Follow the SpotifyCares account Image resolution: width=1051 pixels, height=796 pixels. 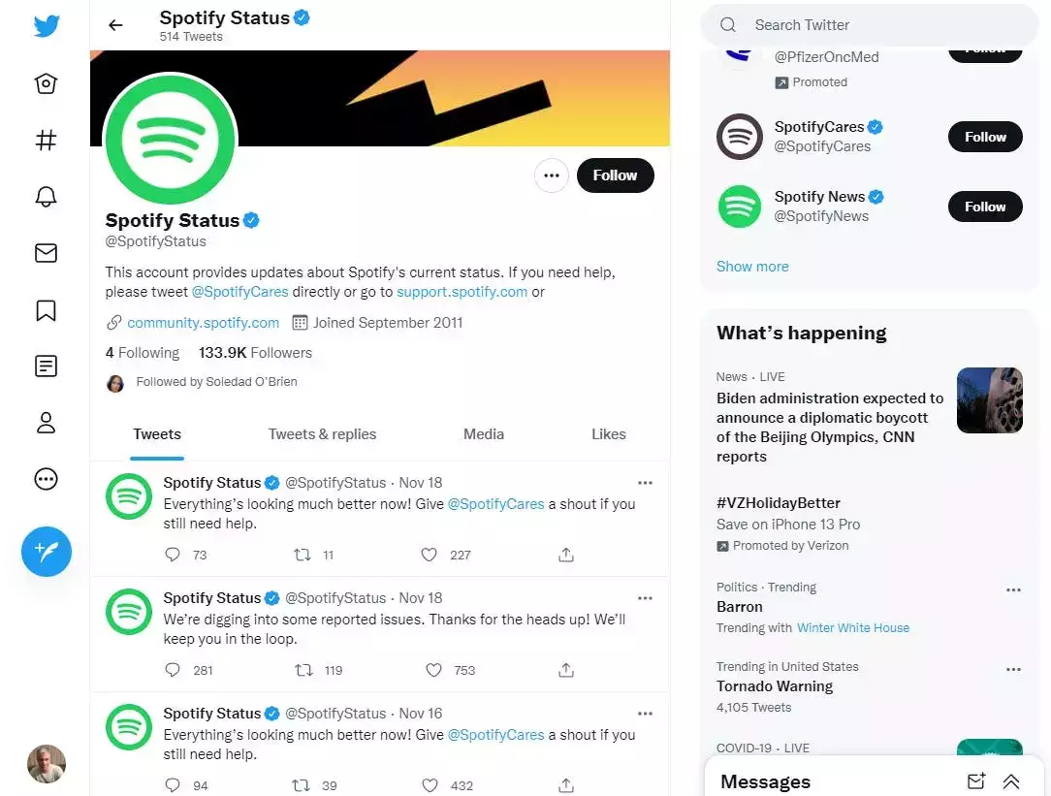point(984,137)
